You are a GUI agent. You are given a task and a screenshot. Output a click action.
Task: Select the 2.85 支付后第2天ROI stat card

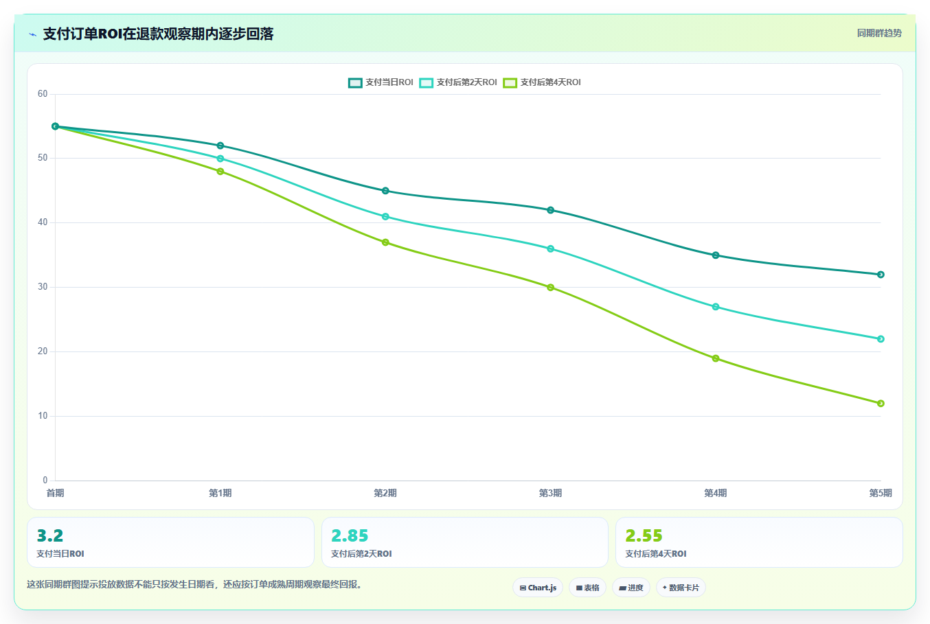[x=465, y=542]
